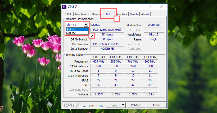The image size is (217, 113).
Task: Click the PC3-12800 (800 MHz) bandwidth field
Action: point(107,30)
